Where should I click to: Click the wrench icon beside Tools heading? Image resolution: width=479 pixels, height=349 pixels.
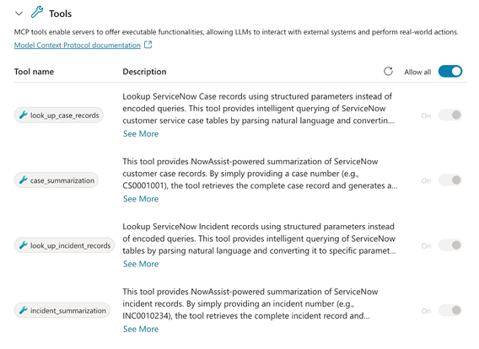[x=37, y=13]
